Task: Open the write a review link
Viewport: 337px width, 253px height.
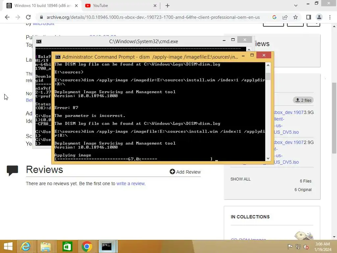Action: pyautogui.click(x=131, y=183)
